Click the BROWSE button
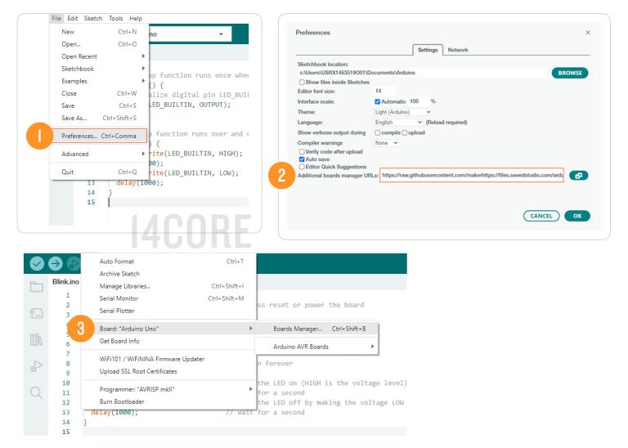 pyautogui.click(x=569, y=73)
